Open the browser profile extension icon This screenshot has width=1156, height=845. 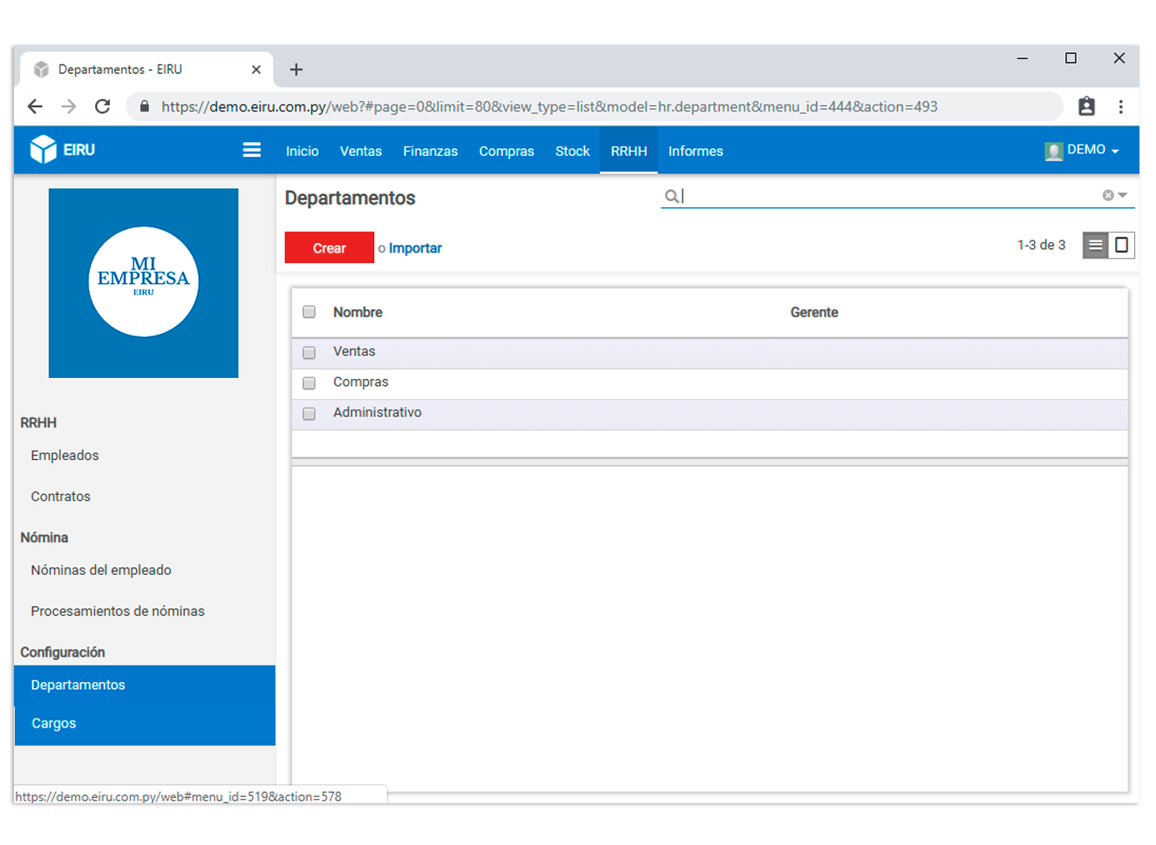(x=1086, y=106)
